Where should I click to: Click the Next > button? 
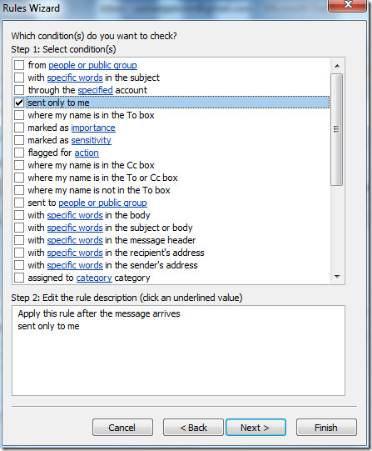pyautogui.click(x=255, y=428)
